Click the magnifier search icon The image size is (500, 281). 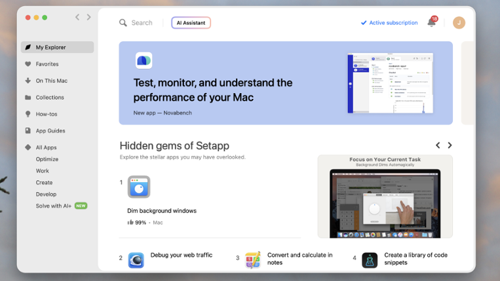tap(123, 23)
